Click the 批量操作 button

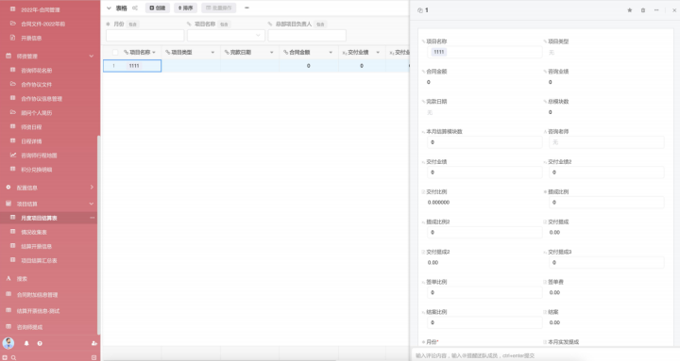(218, 8)
